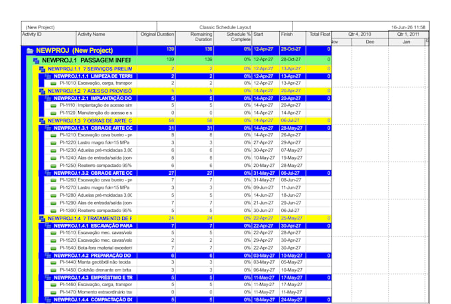Click the WBS icon for NEWPROJ.1.3.1 OBRA DE ARTE
Viewport: 451px width, 304px height.
tap(48, 128)
